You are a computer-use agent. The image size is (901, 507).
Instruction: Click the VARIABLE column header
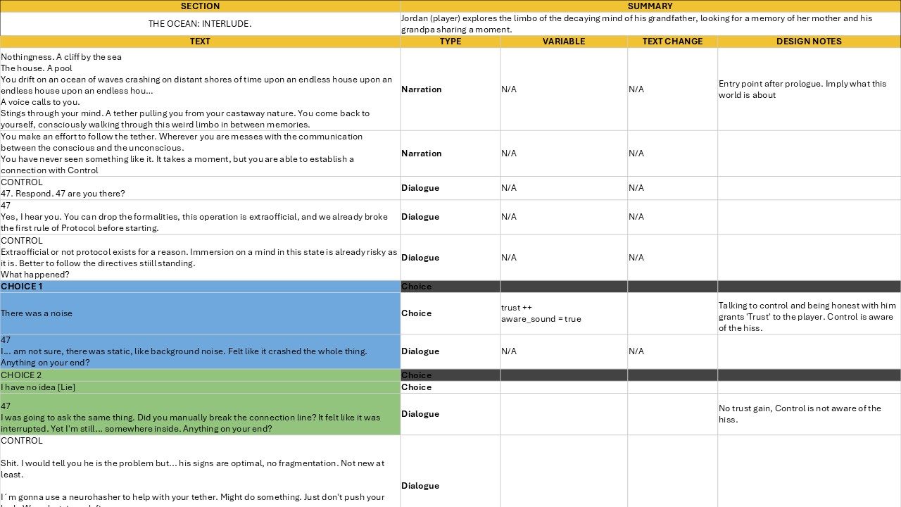563,42
